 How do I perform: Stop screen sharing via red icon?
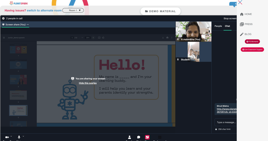147,137
